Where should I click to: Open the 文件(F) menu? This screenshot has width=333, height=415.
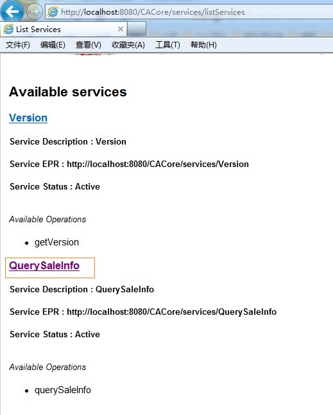pyautogui.click(x=18, y=45)
